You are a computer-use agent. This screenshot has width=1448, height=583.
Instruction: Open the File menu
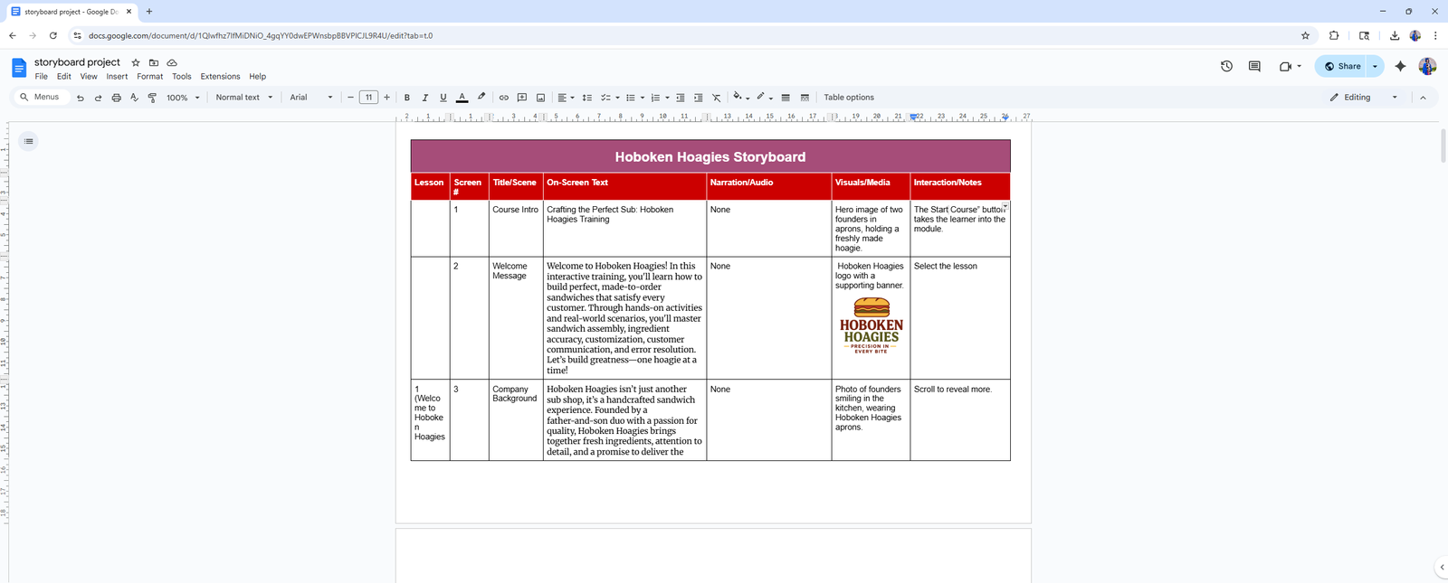coord(42,77)
